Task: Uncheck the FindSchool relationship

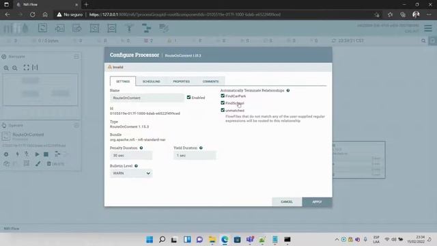Action: click(223, 103)
